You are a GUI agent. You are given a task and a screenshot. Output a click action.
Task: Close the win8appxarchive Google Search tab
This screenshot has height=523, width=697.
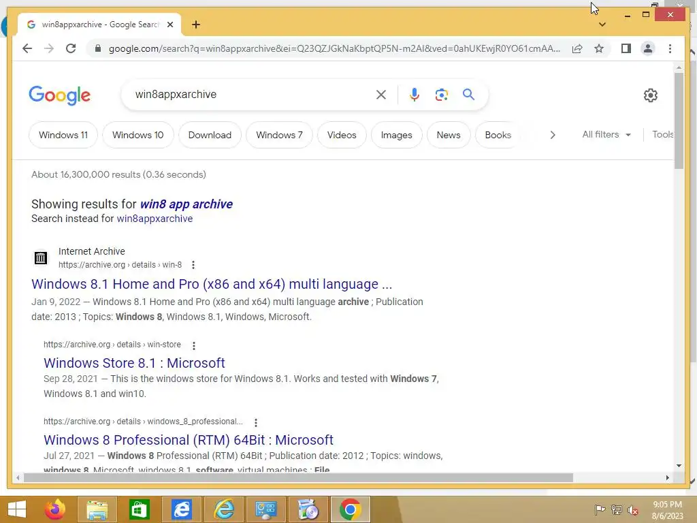(169, 25)
